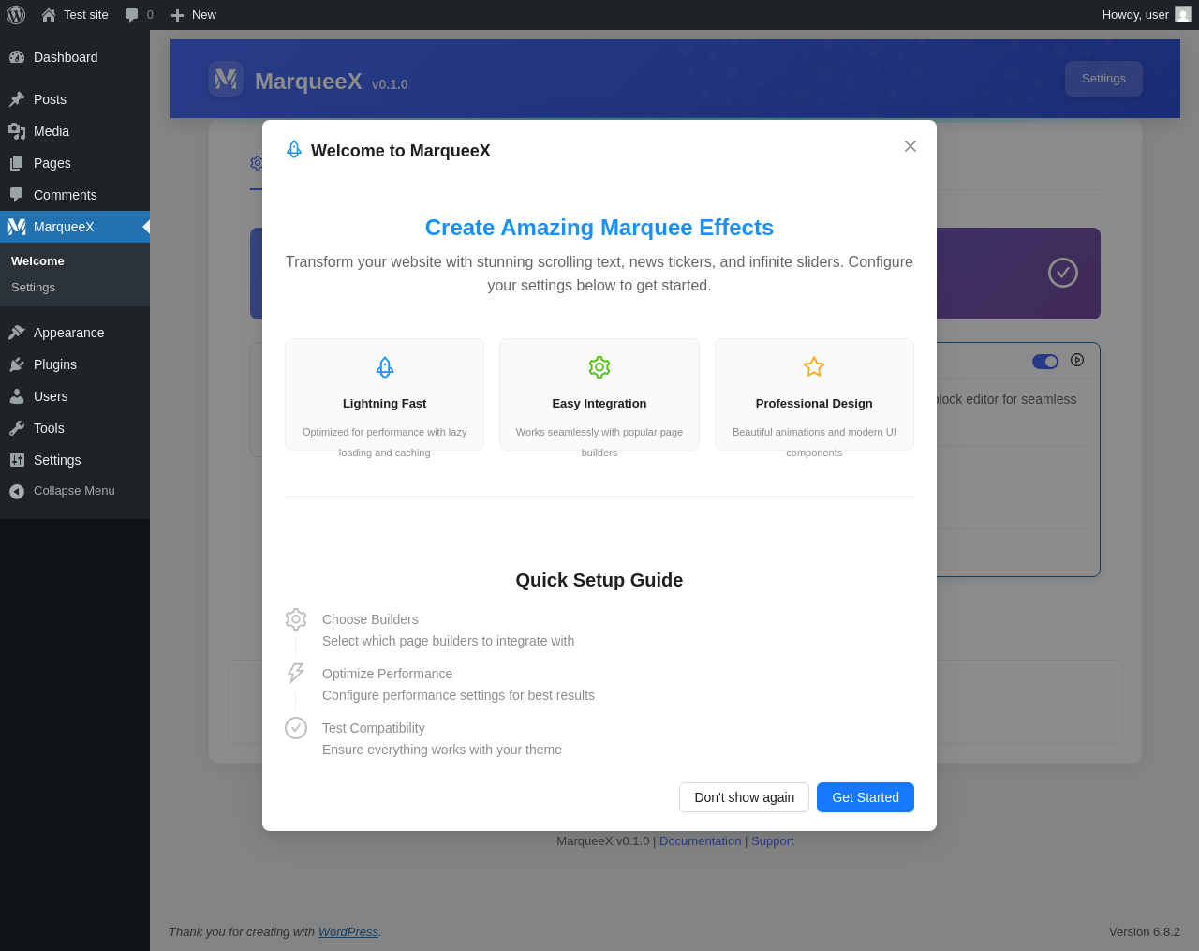Click the Lightning Fast card title
This screenshot has width=1199, height=951.
(385, 404)
